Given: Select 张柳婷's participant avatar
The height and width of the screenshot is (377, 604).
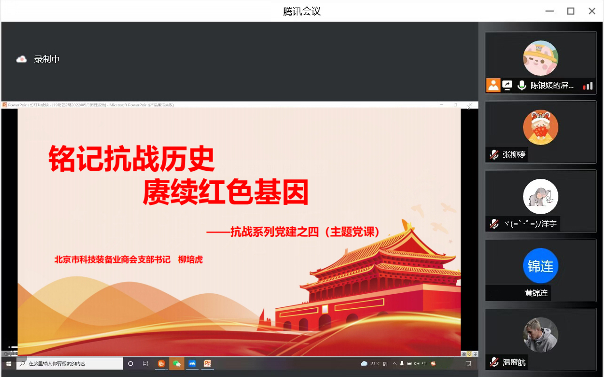Looking at the screenshot, I should tap(540, 128).
